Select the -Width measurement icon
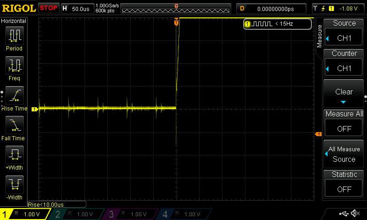Image resolution: width=367 pixels, height=220 pixels. tap(14, 185)
